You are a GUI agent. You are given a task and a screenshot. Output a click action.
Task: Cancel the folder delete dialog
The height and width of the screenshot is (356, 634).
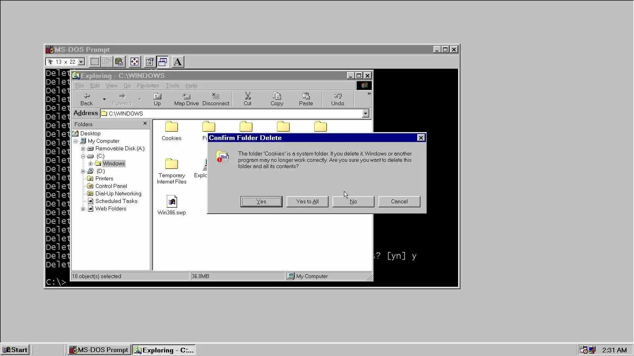(x=399, y=201)
